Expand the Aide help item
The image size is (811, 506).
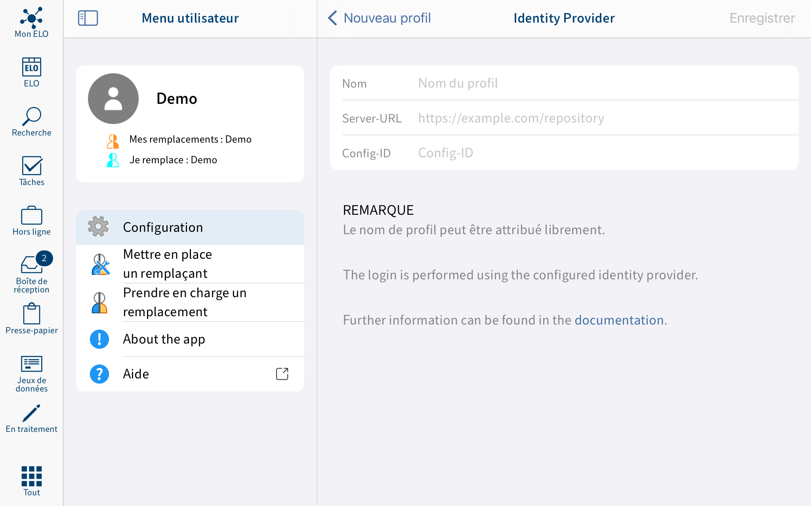coord(282,374)
